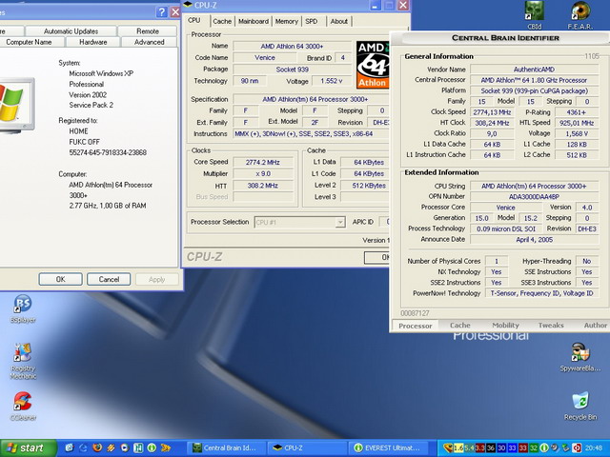This screenshot has width=610, height=457.
Task: Expand the Processor Selection dropdown
Action: [339, 222]
